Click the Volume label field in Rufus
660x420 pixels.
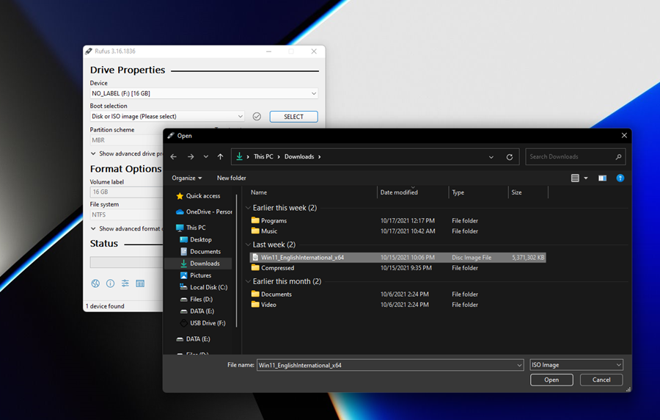click(x=126, y=192)
